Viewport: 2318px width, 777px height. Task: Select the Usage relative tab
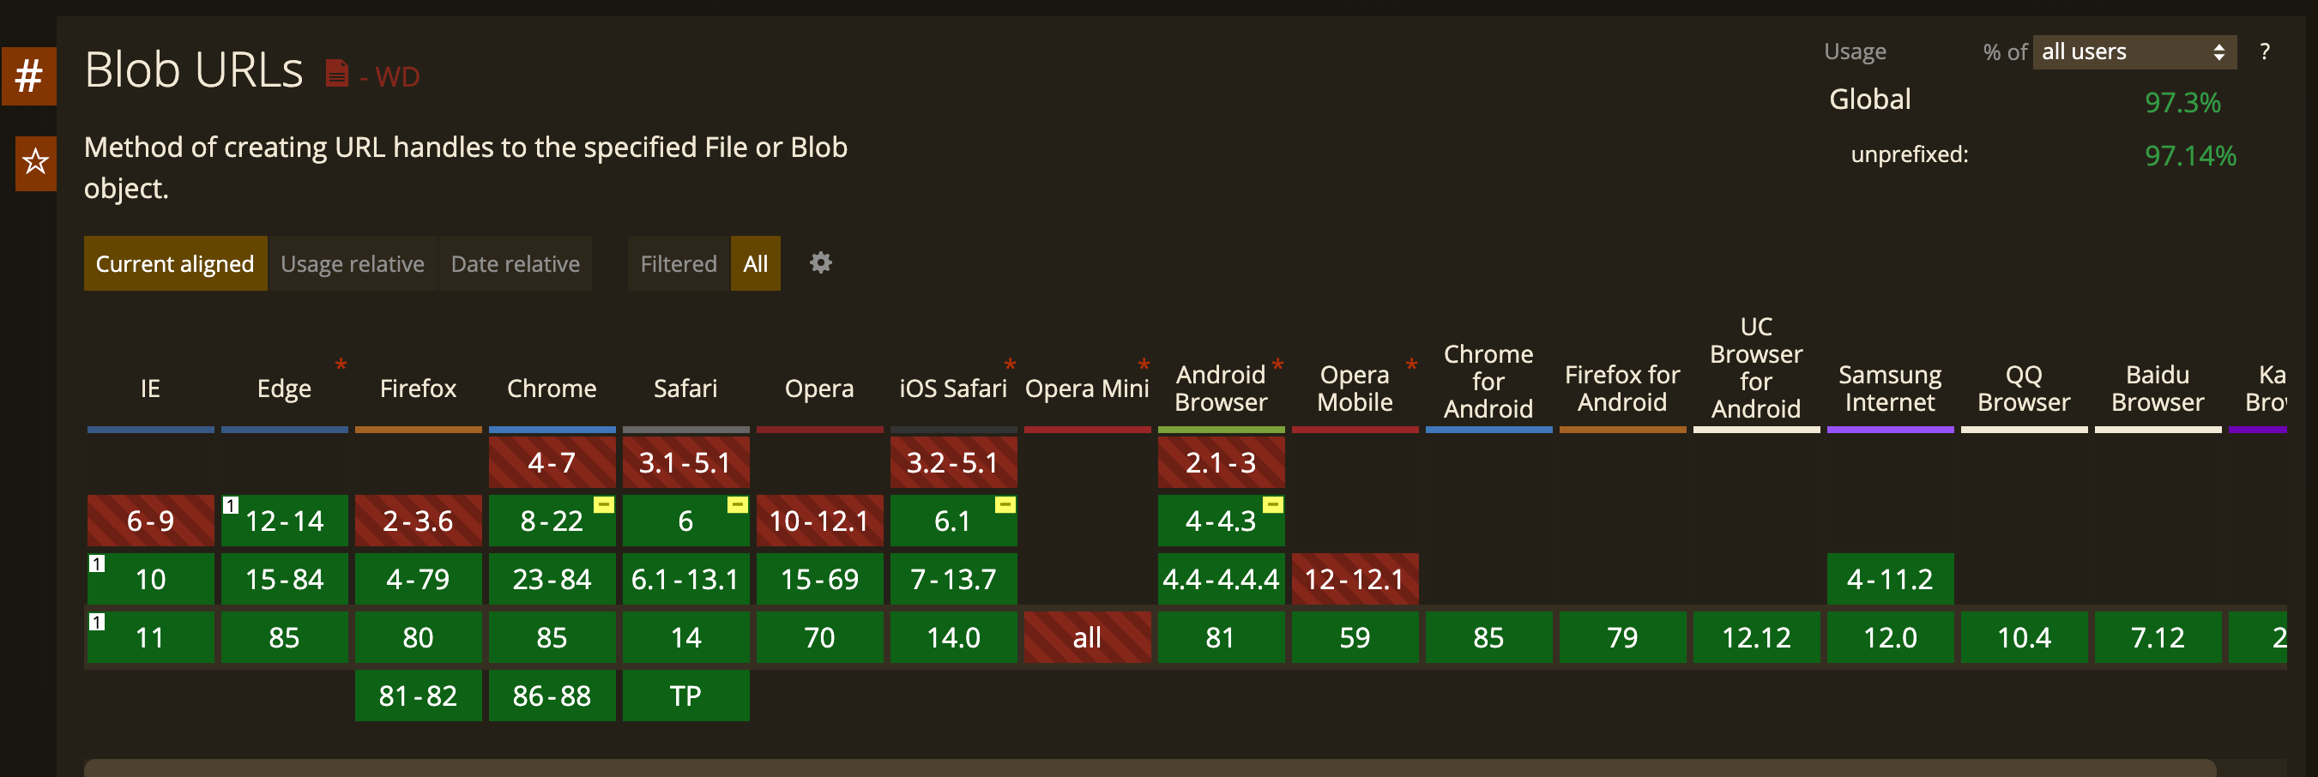pyautogui.click(x=353, y=263)
